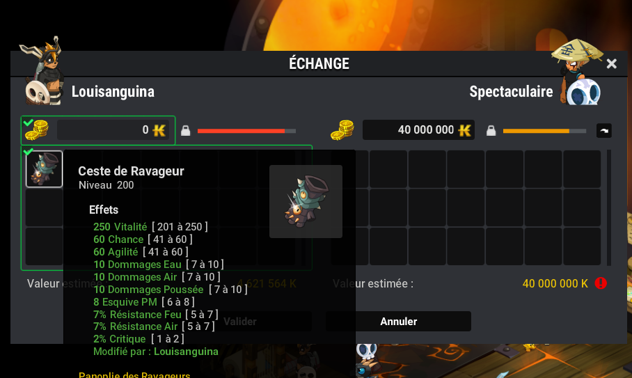Click the padlock icon beside Louisanguina's red bar

click(x=185, y=131)
